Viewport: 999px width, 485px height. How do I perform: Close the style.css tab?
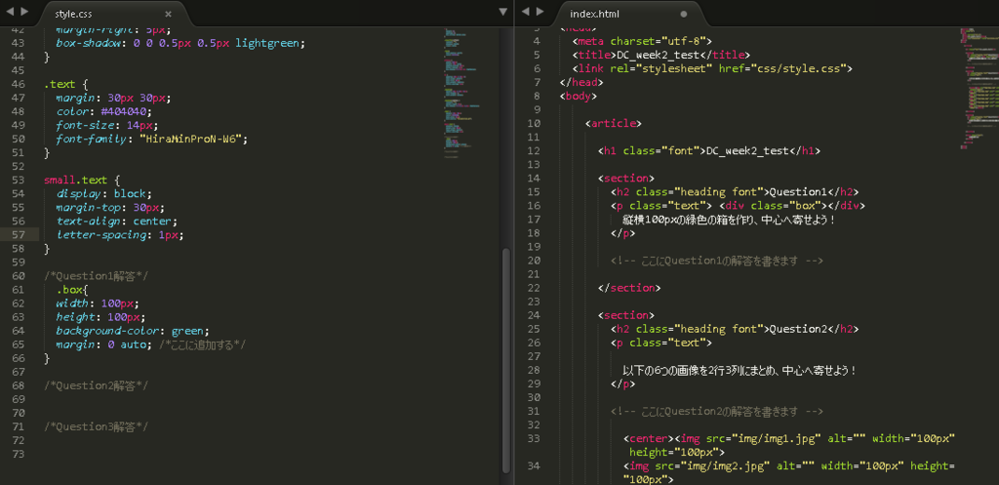(x=168, y=14)
